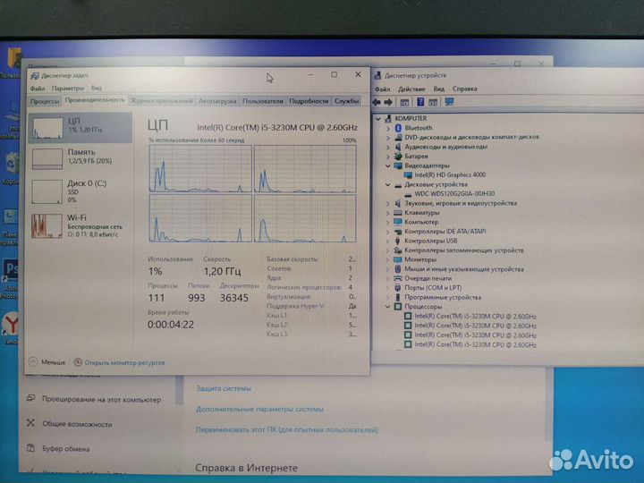
Task: Click the Forward arrow in Device Manager toolbar
Action: coord(388,102)
